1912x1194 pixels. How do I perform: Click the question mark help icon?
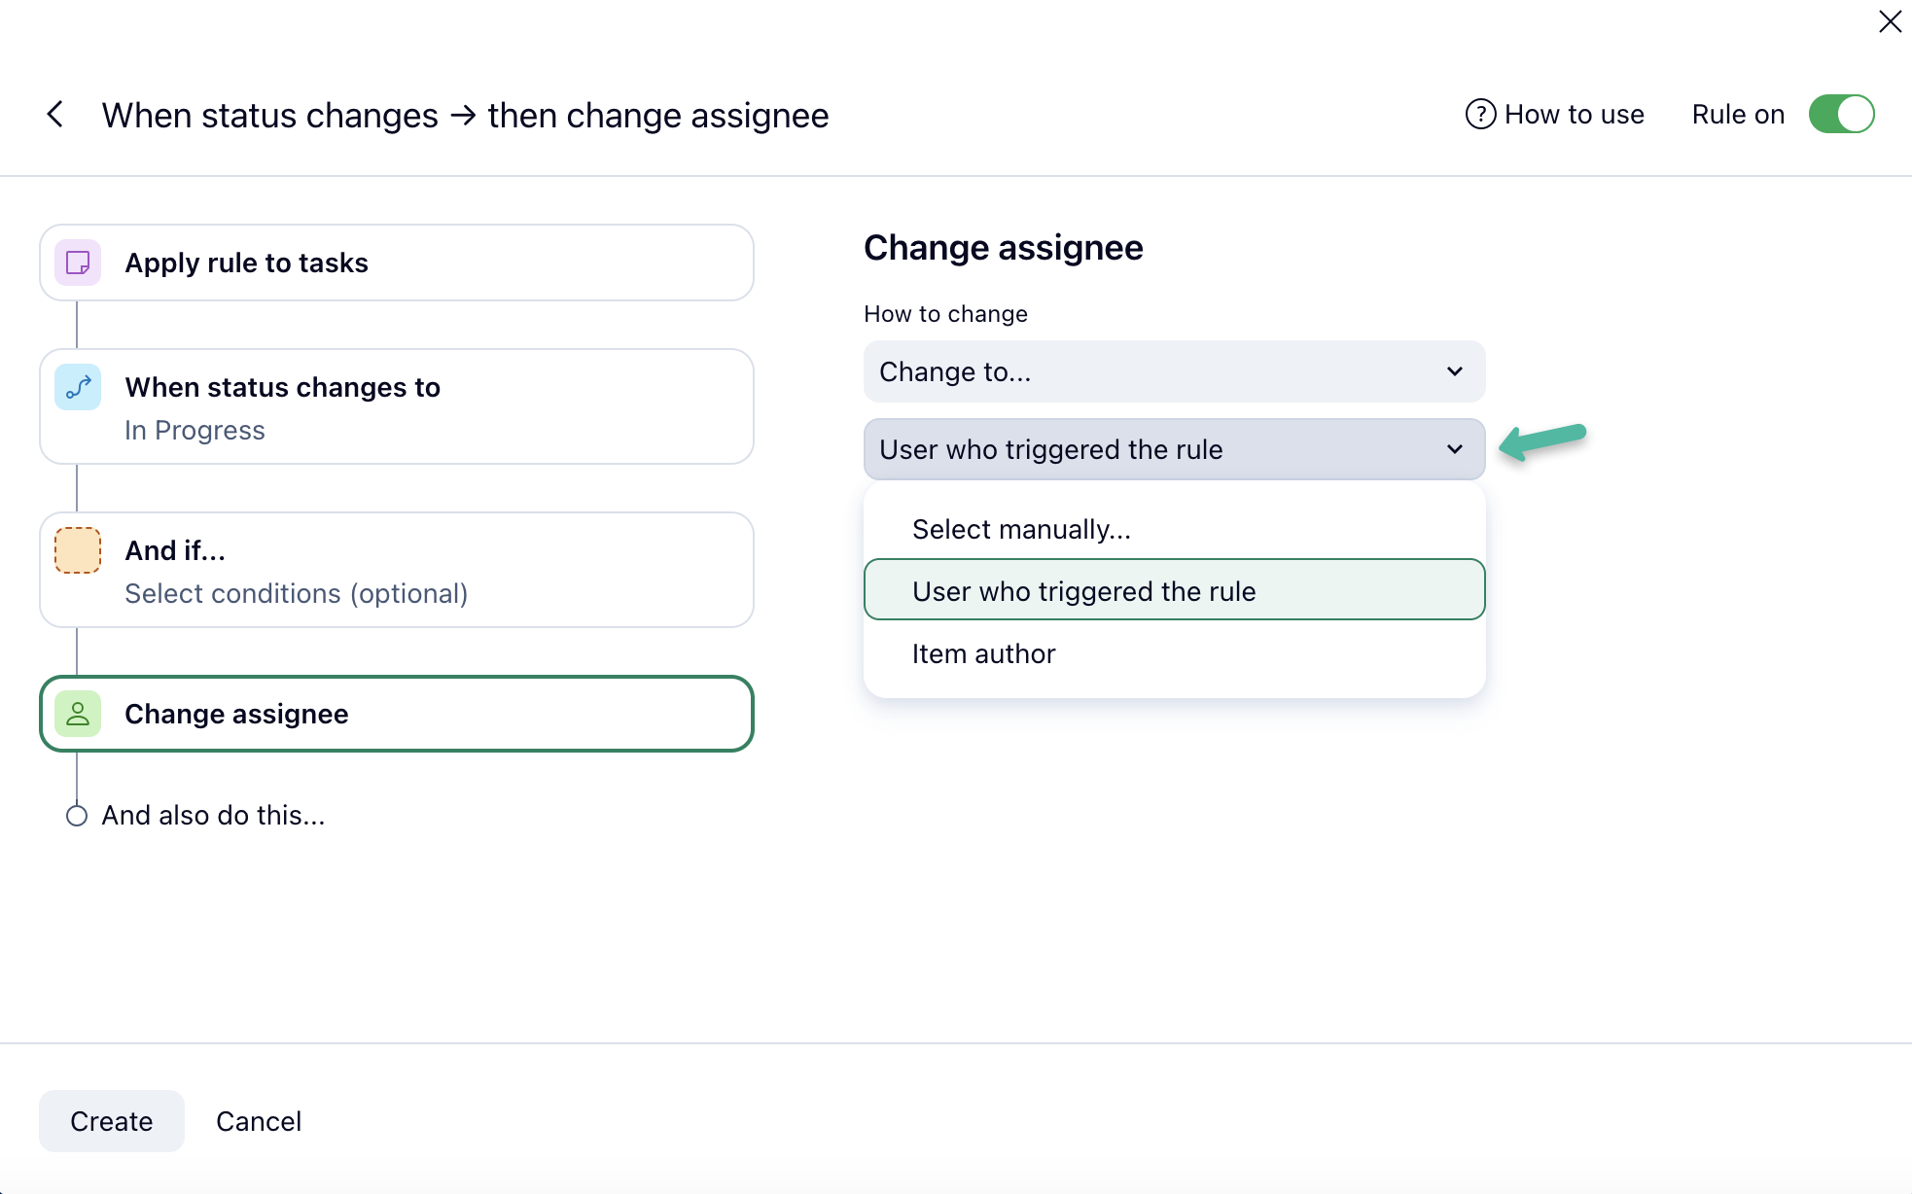(x=1480, y=115)
